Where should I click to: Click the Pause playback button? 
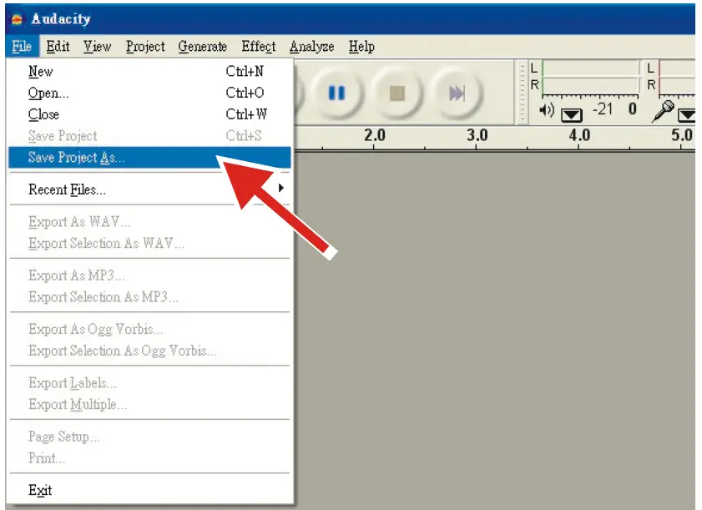[336, 93]
